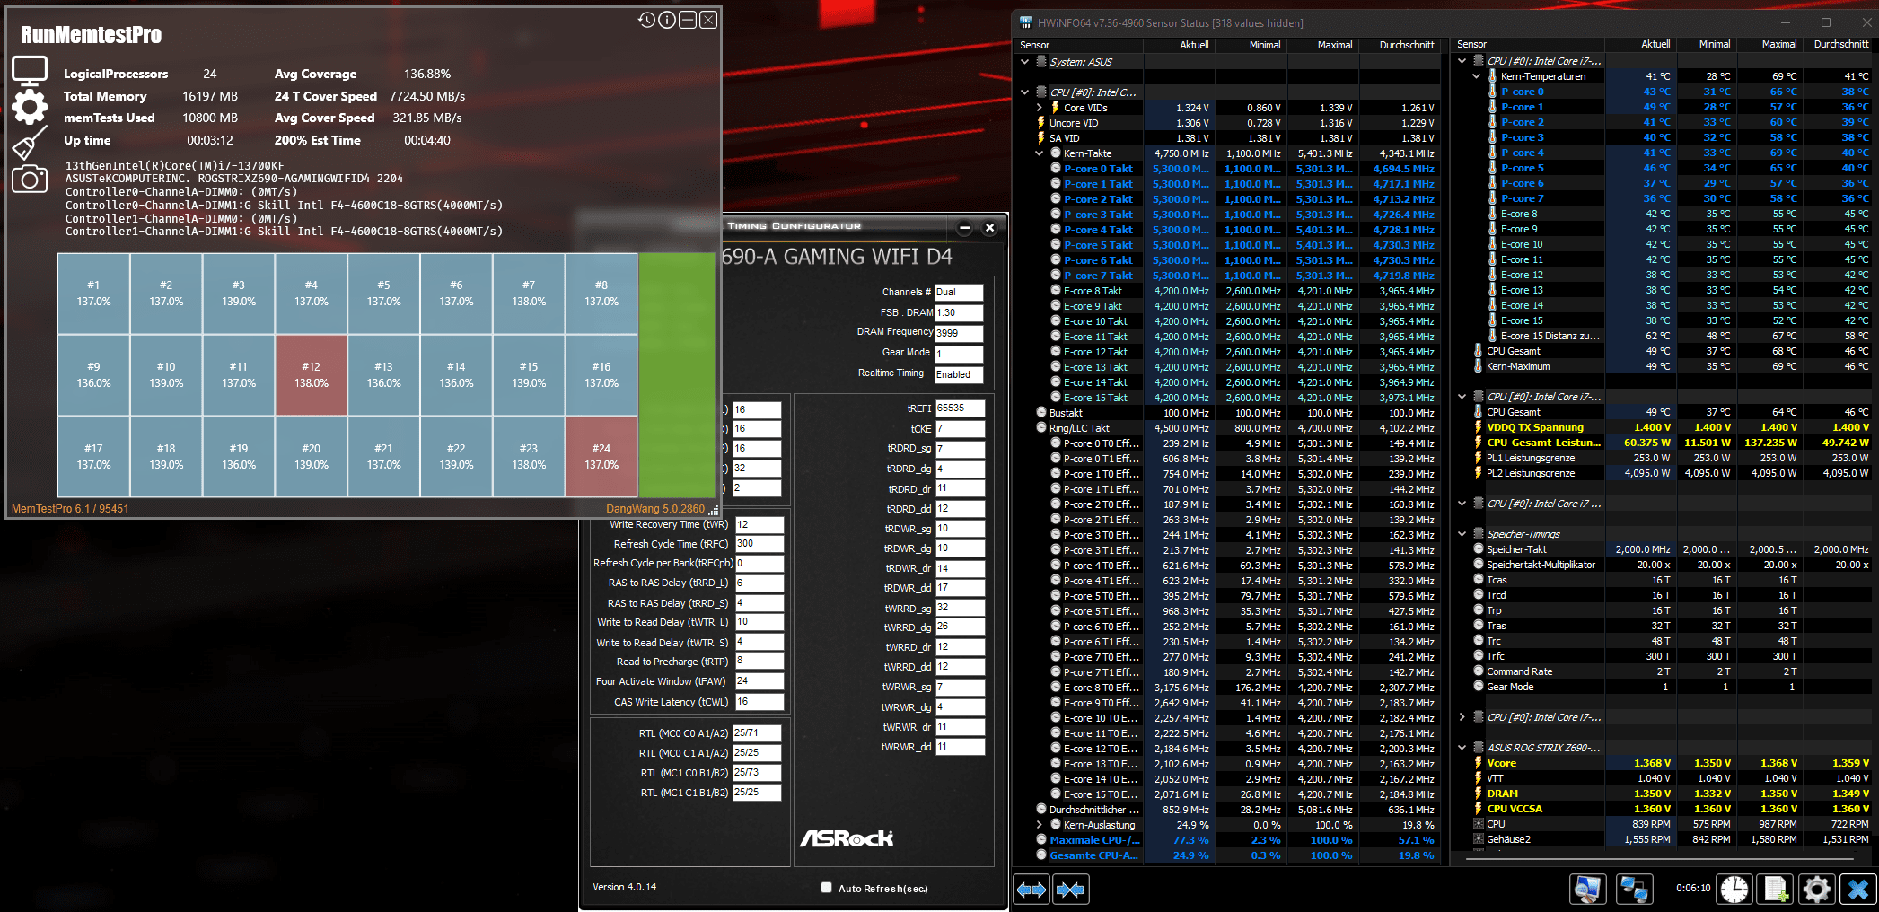Reset HWiNFO elapsed time clock icon

click(1734, 889)
